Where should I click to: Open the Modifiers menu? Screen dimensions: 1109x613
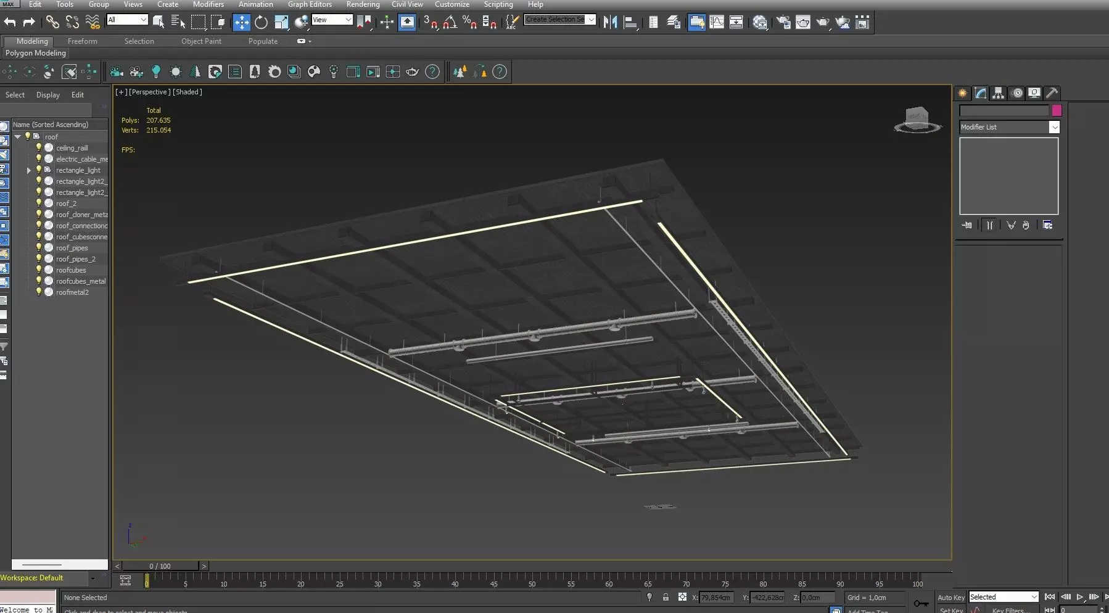(x=208, y=4)
